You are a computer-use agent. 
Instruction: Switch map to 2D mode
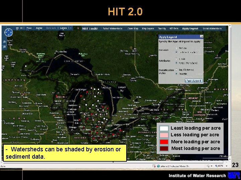point(17,28)
